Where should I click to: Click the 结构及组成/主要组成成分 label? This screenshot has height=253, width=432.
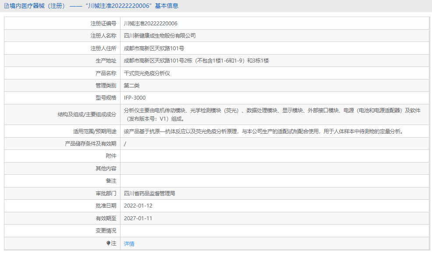click(87, 114)
